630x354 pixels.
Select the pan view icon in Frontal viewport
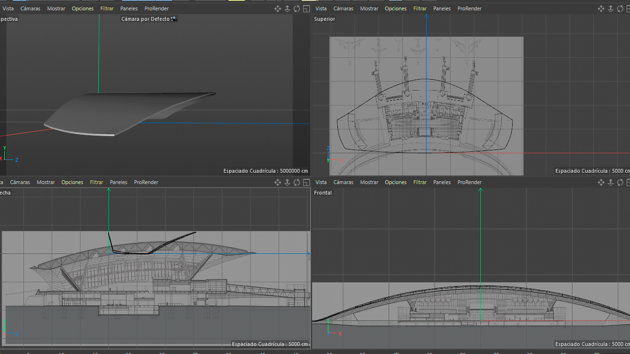point(600,182)
